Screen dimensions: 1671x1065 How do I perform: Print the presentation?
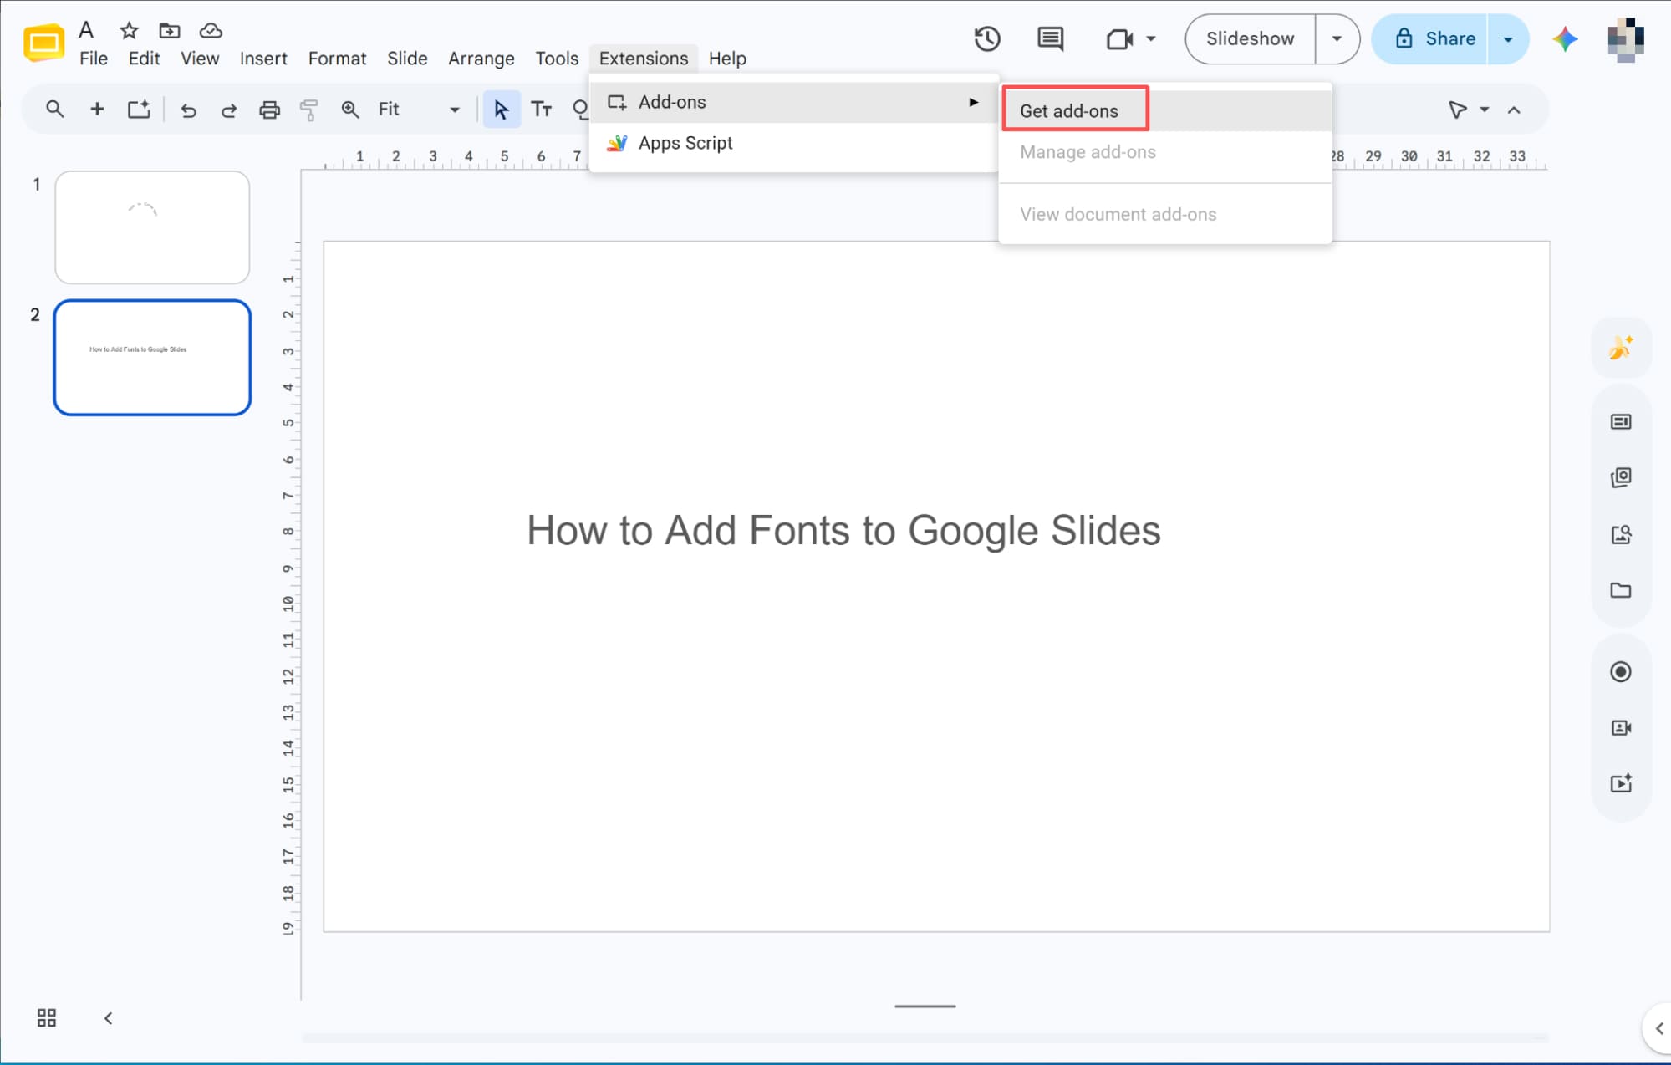point(269,110)
